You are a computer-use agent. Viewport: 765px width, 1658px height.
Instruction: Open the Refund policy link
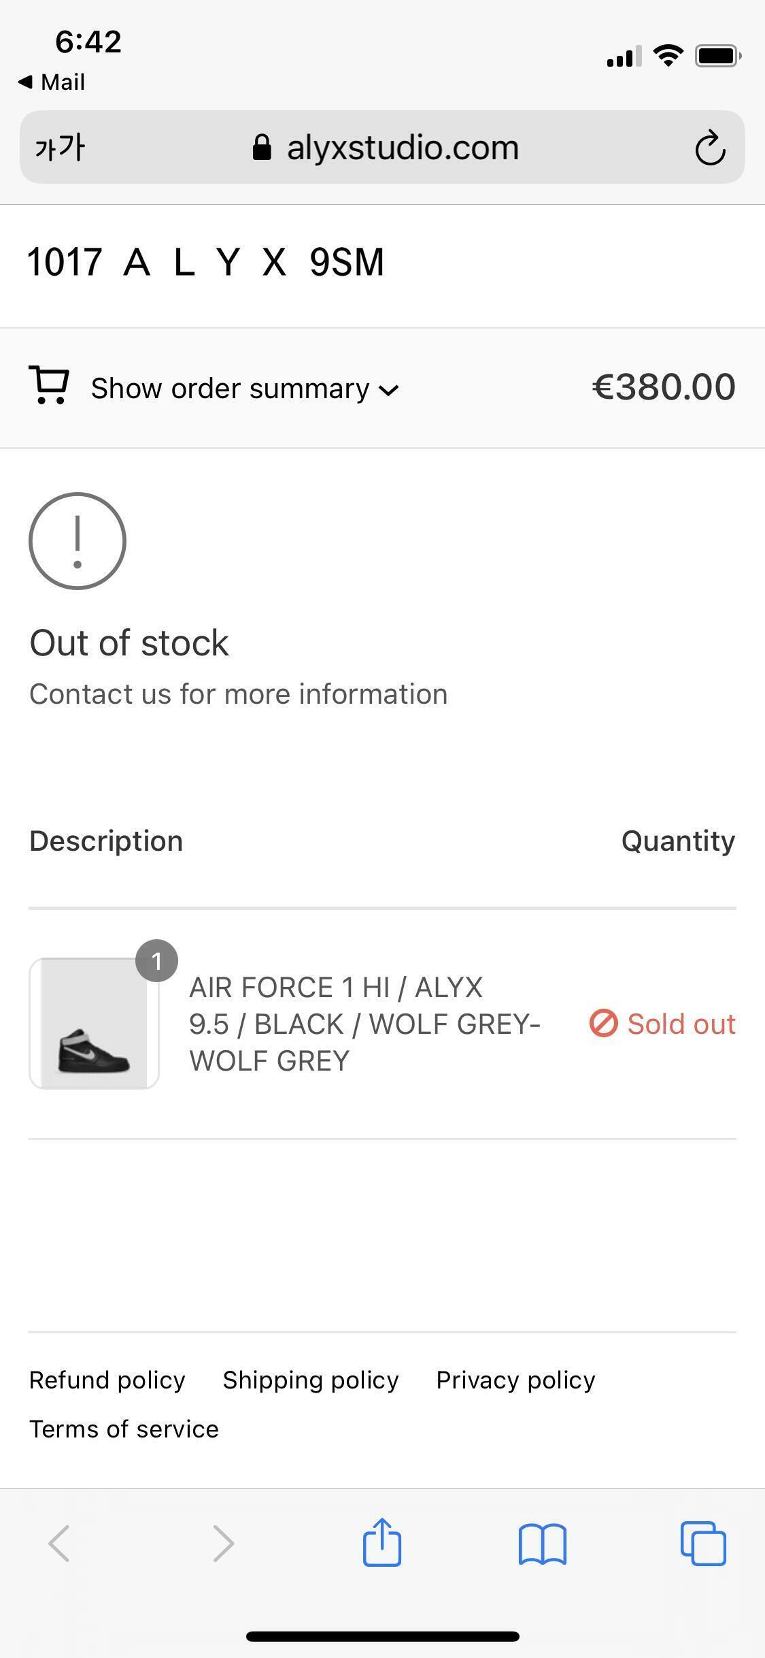coord(107,1380)
